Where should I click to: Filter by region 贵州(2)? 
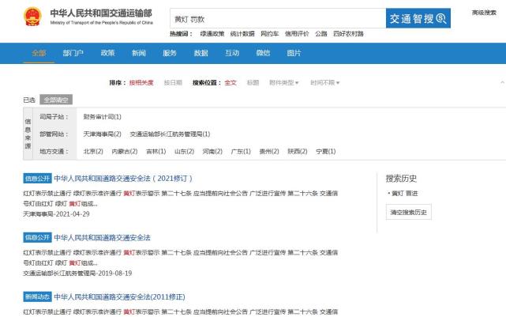click(269, 151)
